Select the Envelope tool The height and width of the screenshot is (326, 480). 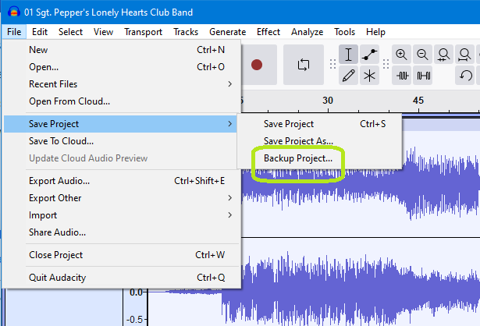(x=369, y=54)
